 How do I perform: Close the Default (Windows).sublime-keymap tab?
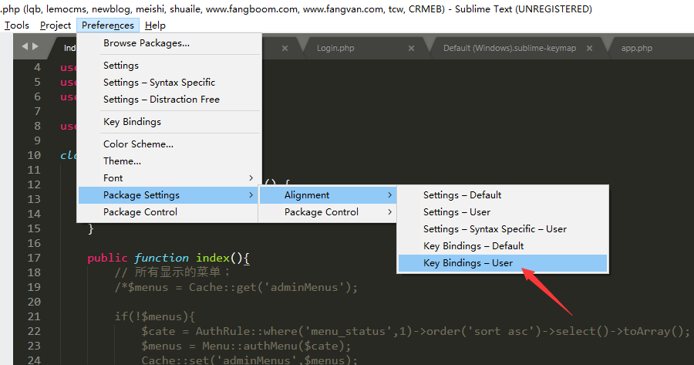589,49
